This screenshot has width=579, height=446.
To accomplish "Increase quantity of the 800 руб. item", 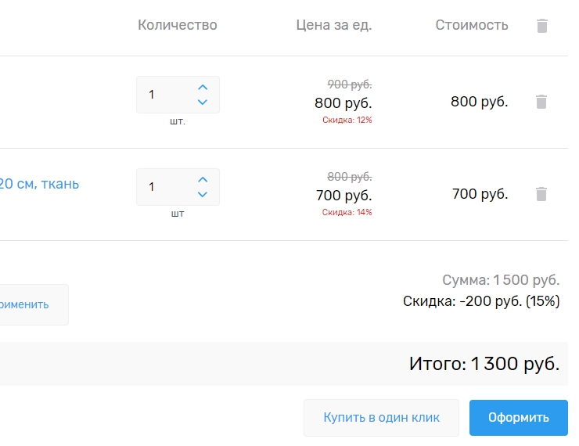I will (x=203, y=88).
